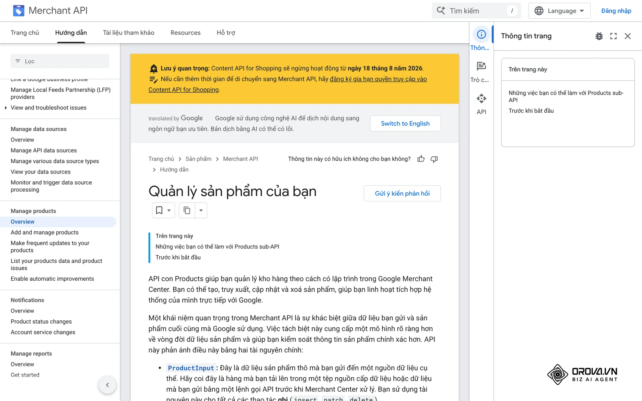Click the bookmark page icon

pyautogui.click(x=159, y=210)
